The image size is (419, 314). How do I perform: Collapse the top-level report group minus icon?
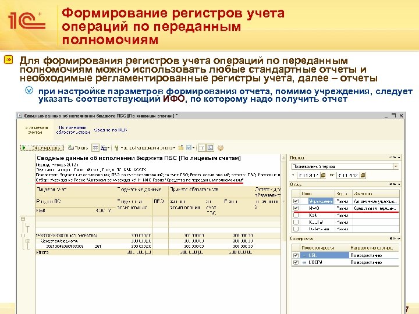(x=23, y=219)
